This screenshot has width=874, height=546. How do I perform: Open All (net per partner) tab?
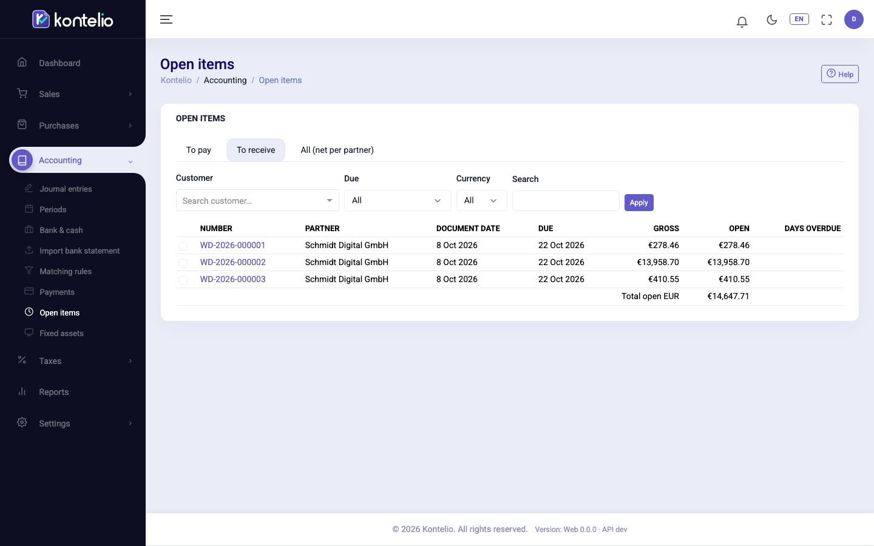pos(337,150)
